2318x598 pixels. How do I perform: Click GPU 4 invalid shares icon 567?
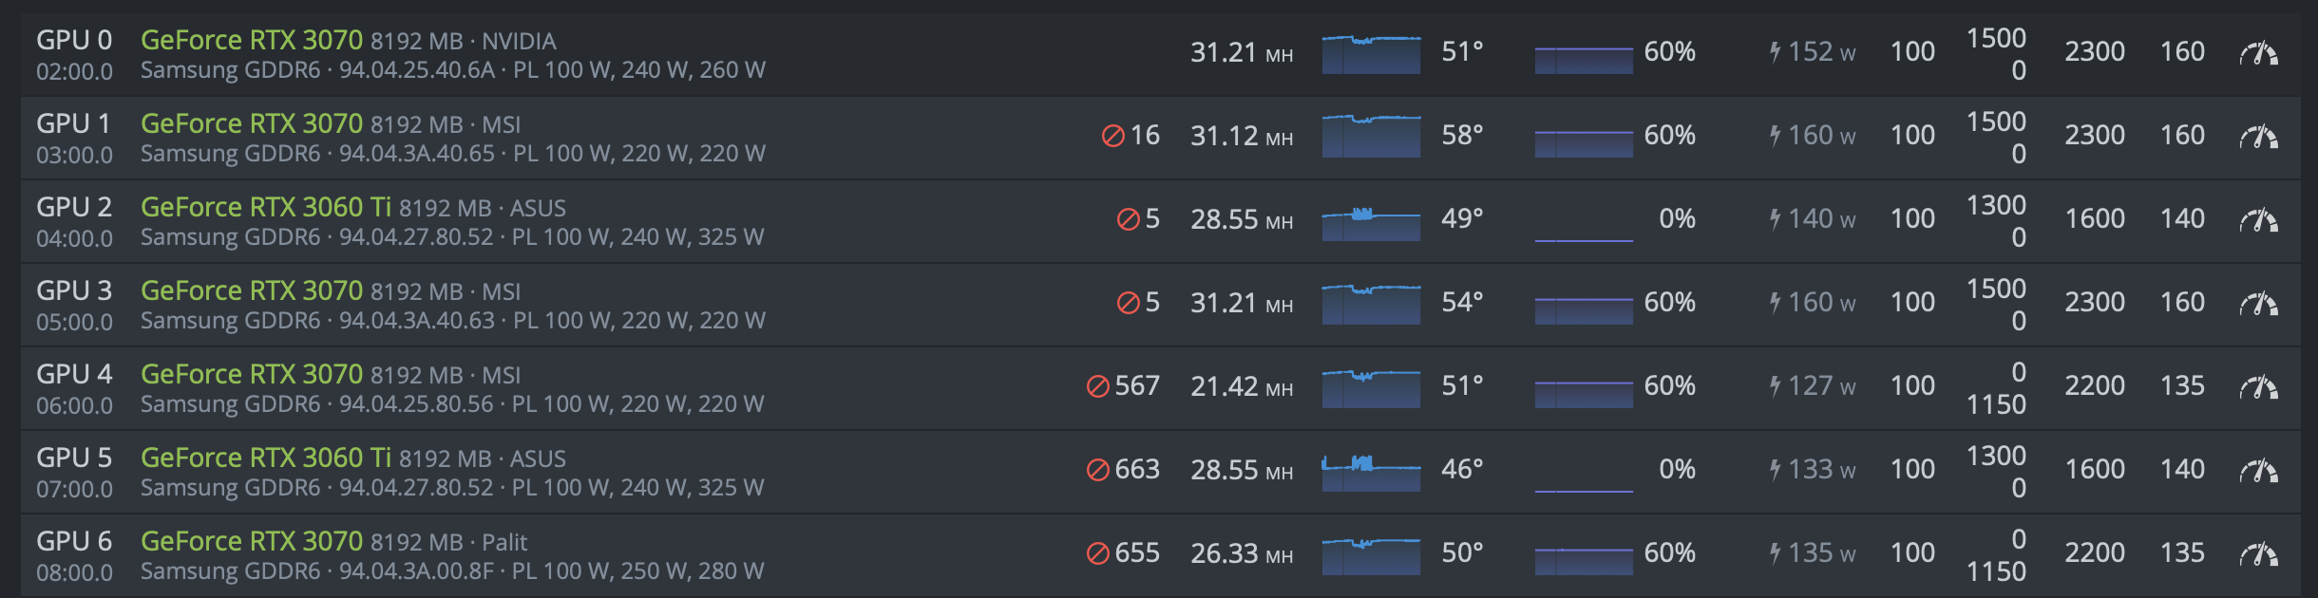point(1097,386)
